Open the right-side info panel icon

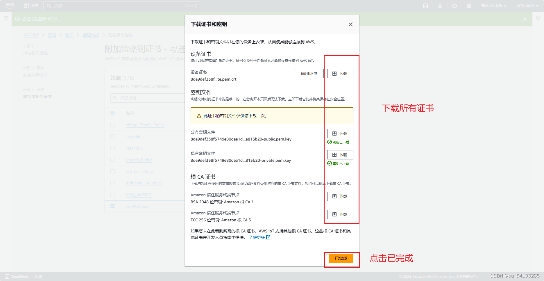(538, 18)
